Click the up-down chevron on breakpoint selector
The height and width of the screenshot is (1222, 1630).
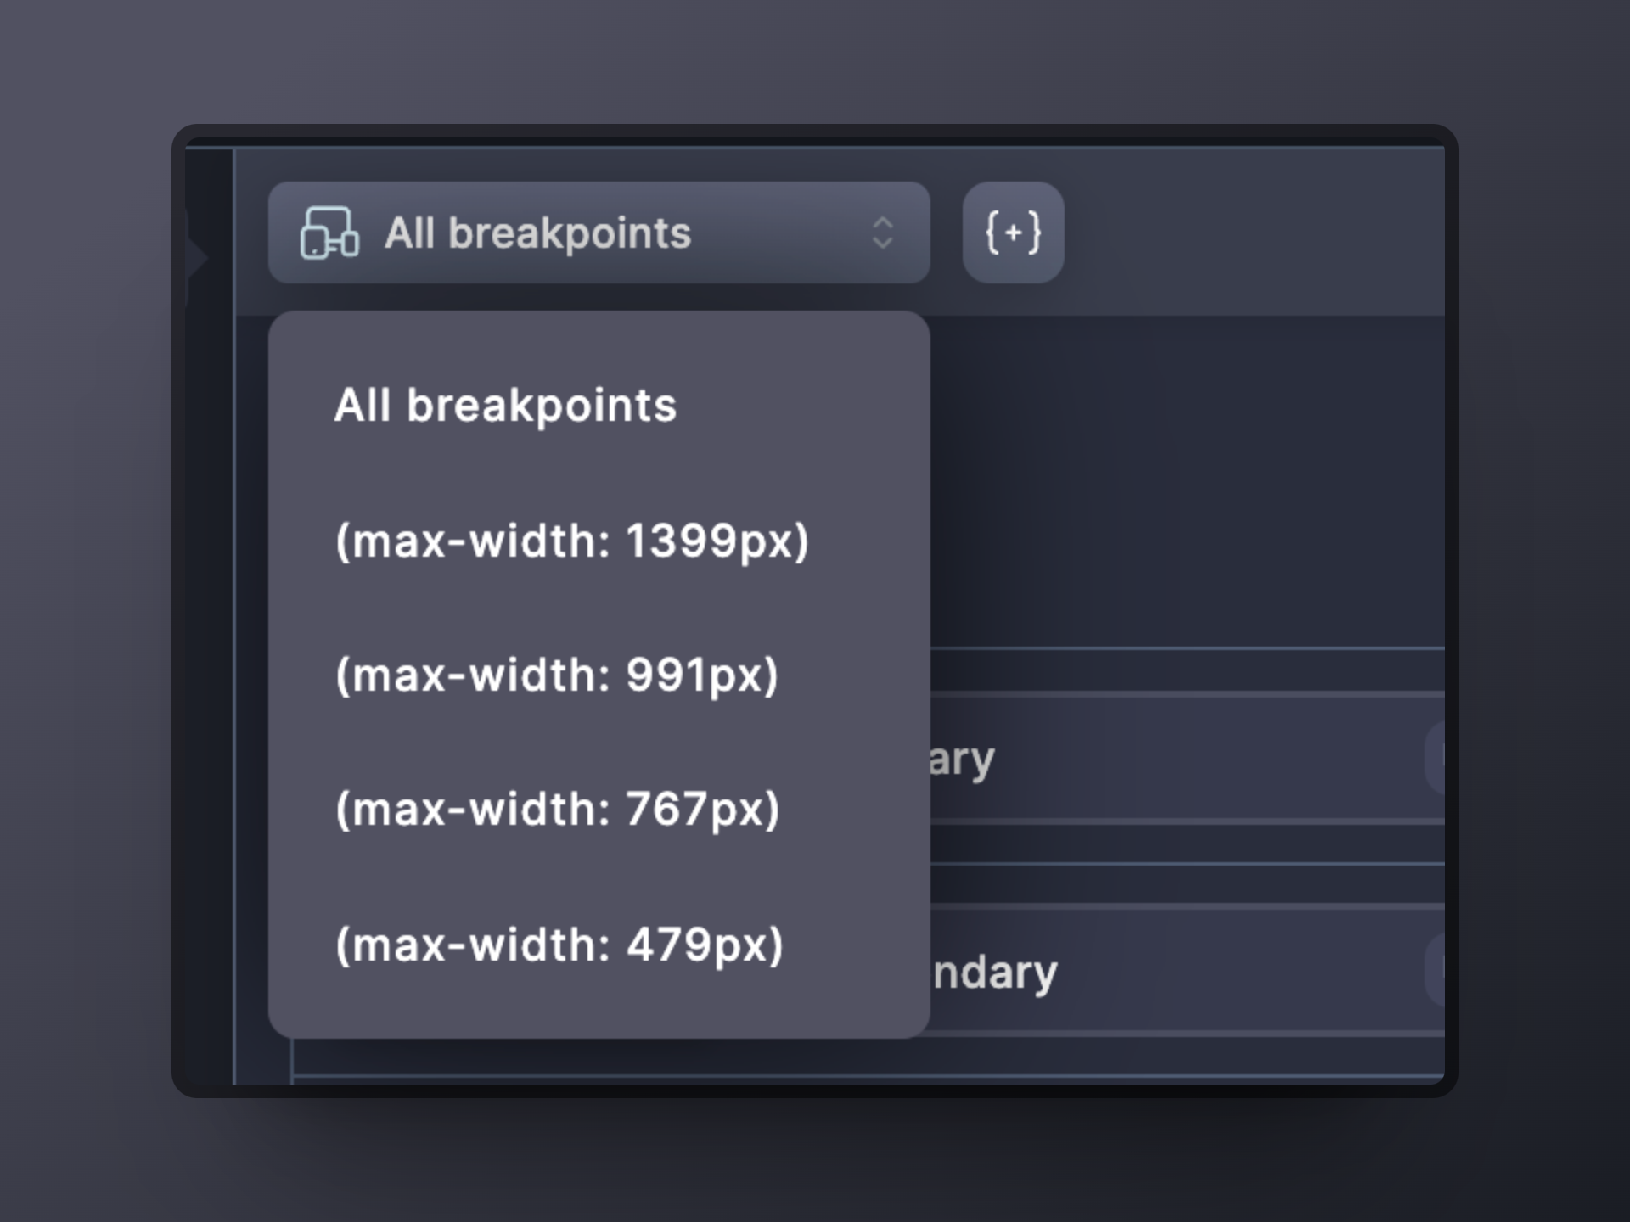[883, 233]
